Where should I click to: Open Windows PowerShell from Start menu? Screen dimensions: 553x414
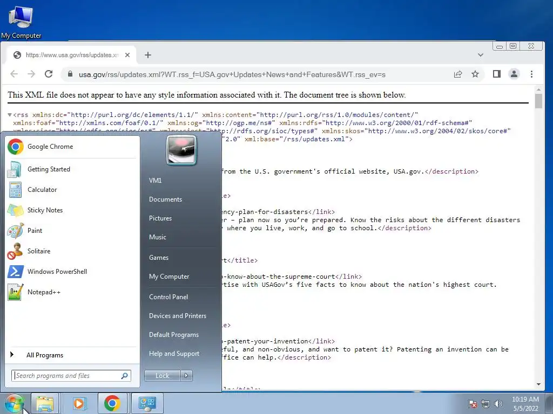(72, 272)
